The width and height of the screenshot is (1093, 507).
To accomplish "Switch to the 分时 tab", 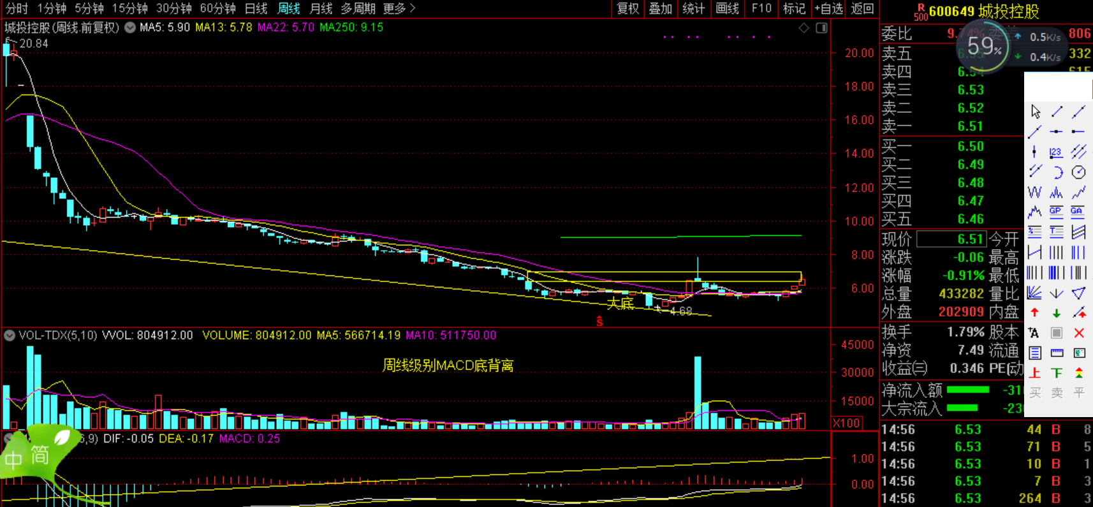I will (17, 8).
